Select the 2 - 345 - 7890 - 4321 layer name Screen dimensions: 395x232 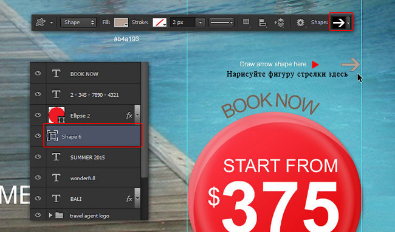tap(94, 95)
